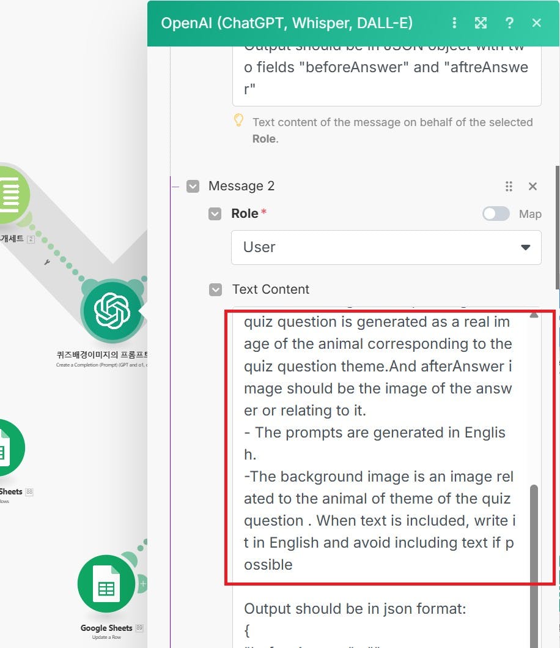Click the OpenAI panel title text

[x=287, y=23]
